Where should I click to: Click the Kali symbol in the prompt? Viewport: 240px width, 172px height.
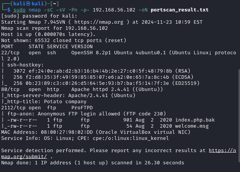tap(28, 3)
